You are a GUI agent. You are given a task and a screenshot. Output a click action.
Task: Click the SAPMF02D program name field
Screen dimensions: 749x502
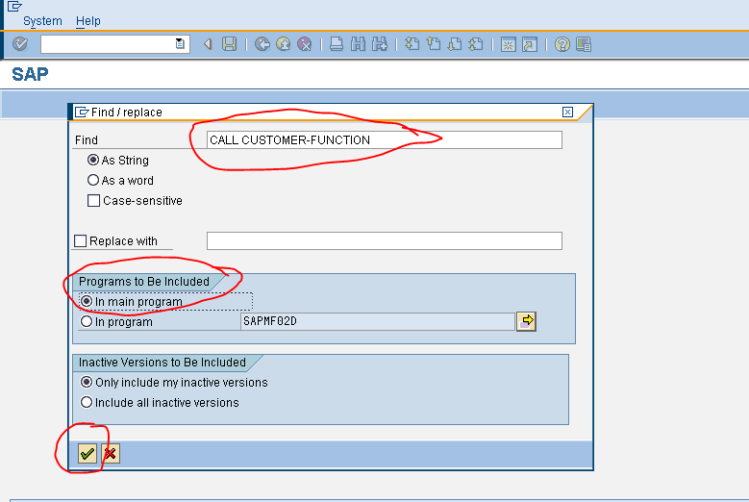click(x=377, y=321)
